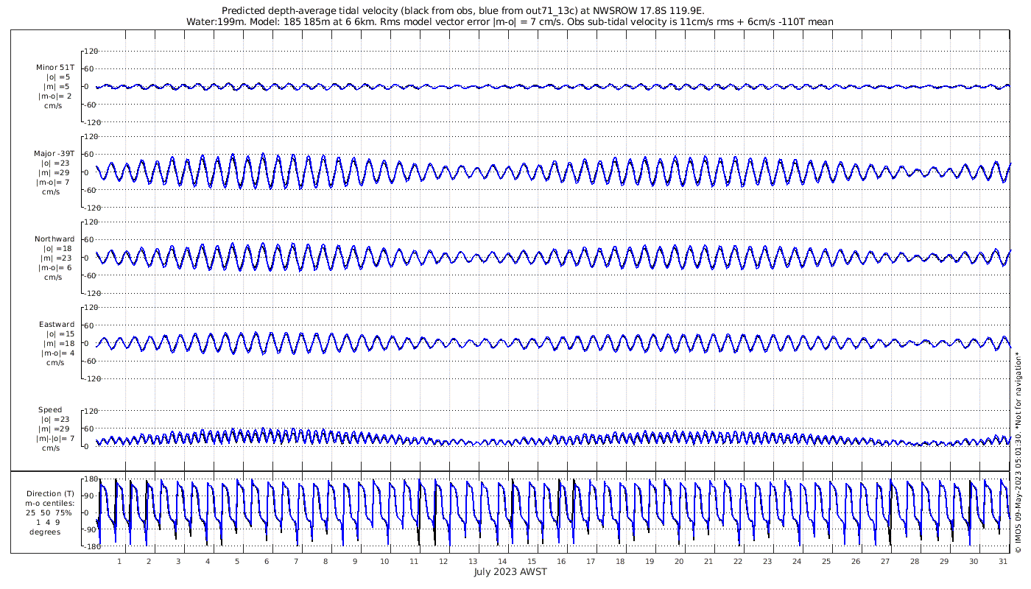Click day "8" on the date axis
The image size is (1031, 589).
[326, 561]
